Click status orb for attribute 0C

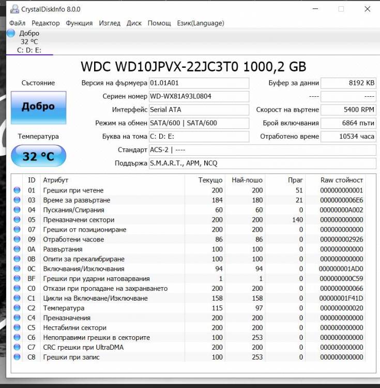[17, 268]
